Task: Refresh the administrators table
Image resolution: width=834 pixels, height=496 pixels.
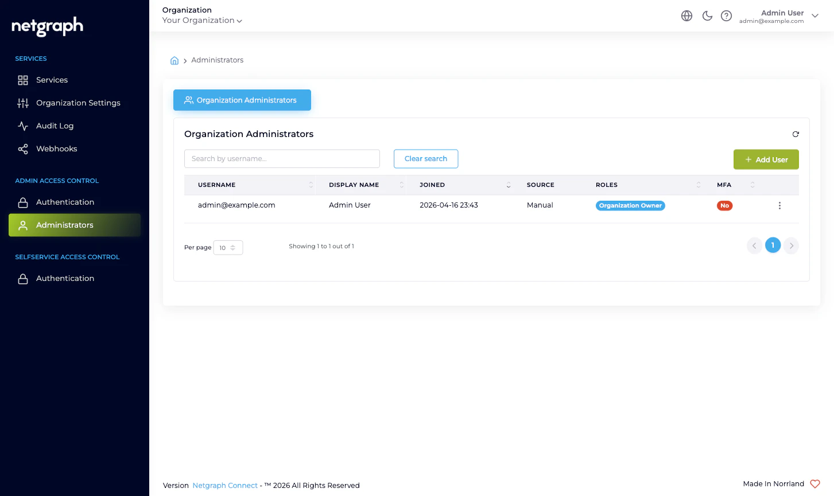Action: (796, 134)
